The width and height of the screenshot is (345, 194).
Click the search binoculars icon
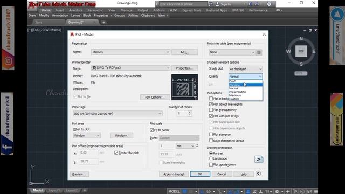click(x=211, y=4)
